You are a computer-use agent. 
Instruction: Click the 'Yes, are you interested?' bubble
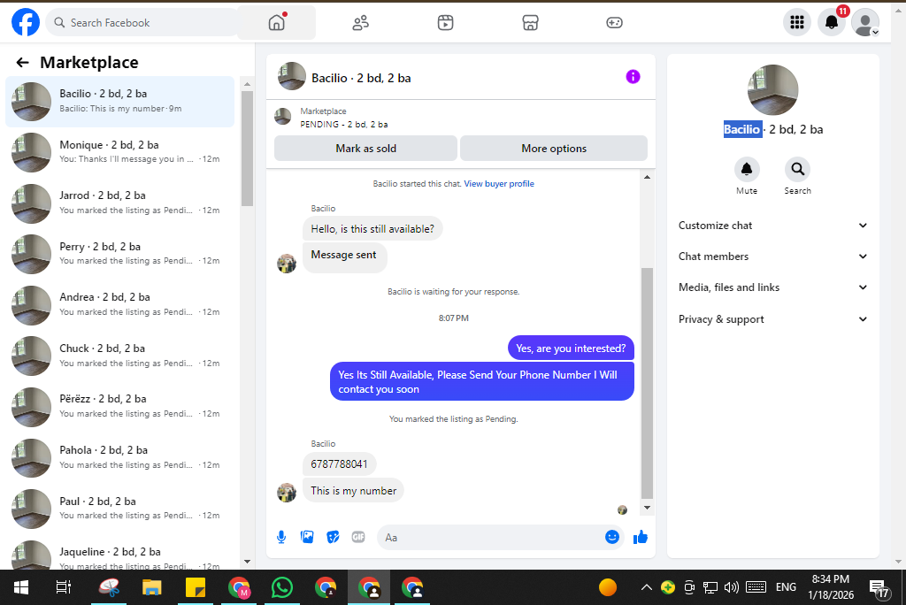pos(571,348)
